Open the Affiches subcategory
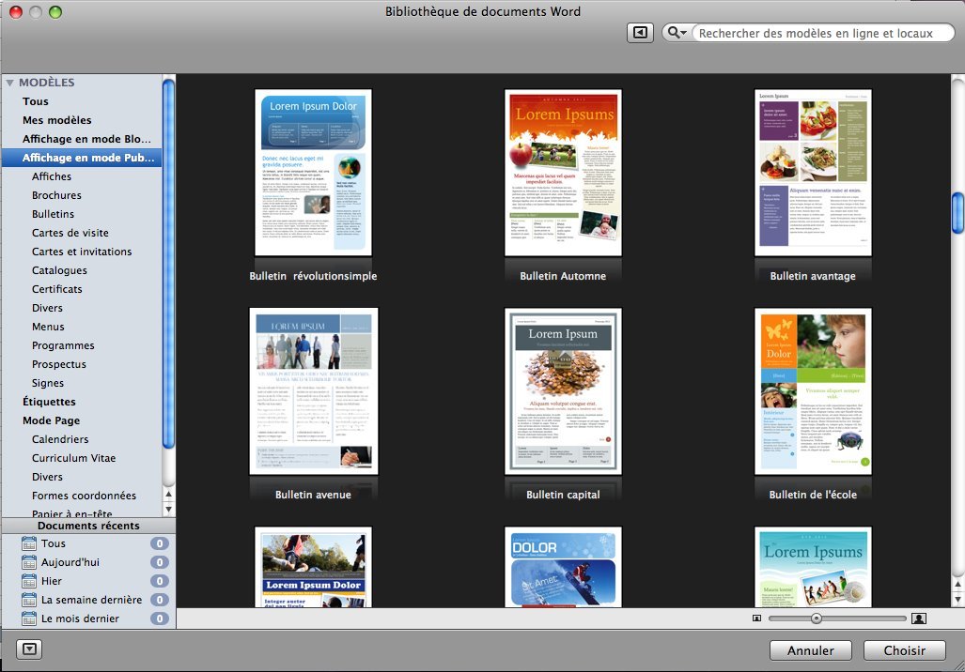The image size is (965, 672). pyautogui.click(x=52, y=176)
